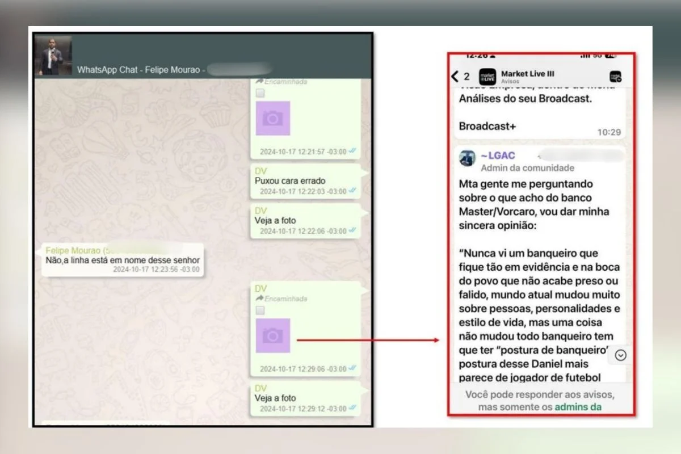The image size is (681, 454).
Task: Tap the notice 'Você pode responder aos avisos,'
Action: [x=540, y=394]
